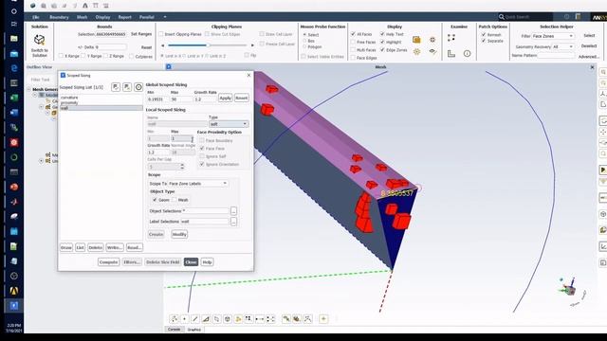Click the yellow plus icon in bottom toolbar
607x341 pixels.
click(323, 319)
